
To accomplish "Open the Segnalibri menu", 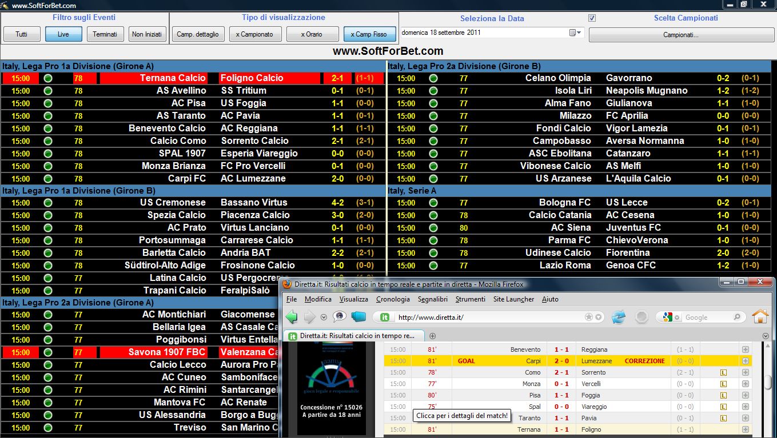I will coord(433,299).
